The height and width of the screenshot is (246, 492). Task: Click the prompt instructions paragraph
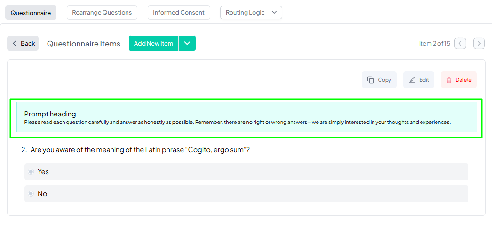coord(238,122)
